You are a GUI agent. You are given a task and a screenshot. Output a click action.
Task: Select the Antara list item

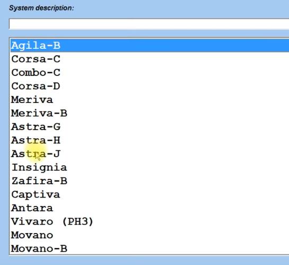tap(32, 208)
